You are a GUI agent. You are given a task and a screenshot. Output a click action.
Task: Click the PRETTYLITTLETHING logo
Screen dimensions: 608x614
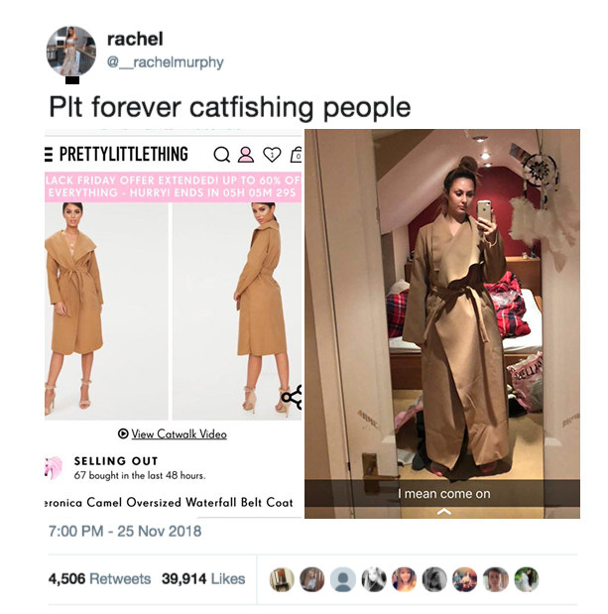pos(124,154)
